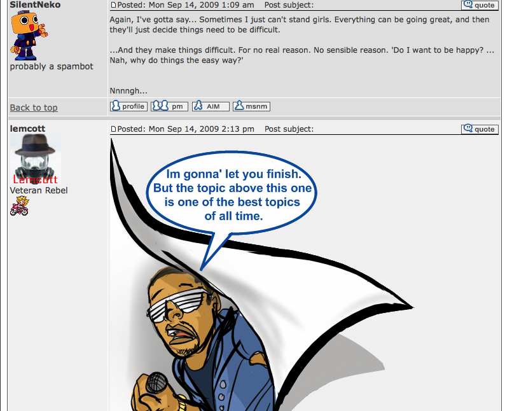Click quote button on SilentNeko's post
The height and width of the screenshot is (411, 505).
pyautogui.click(x=480, y=5)
